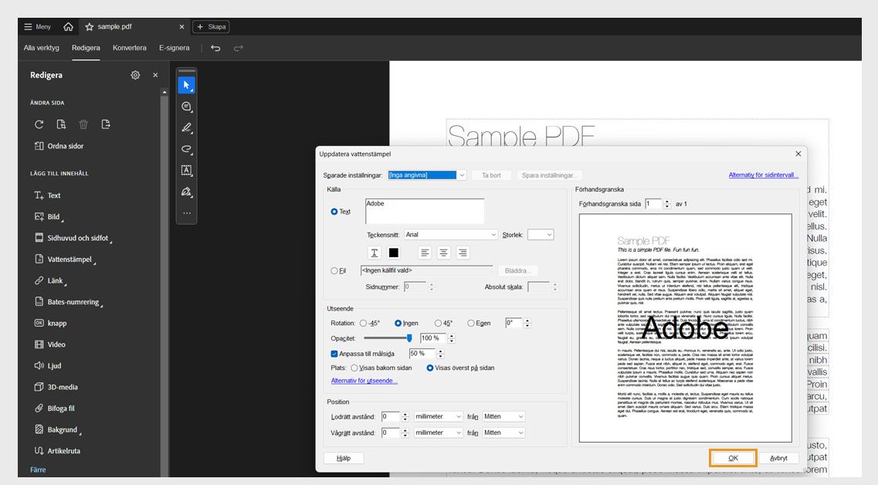Confirm the watermark with OK
The height and width of the screenshot is (485, 878).
point(732,457)
